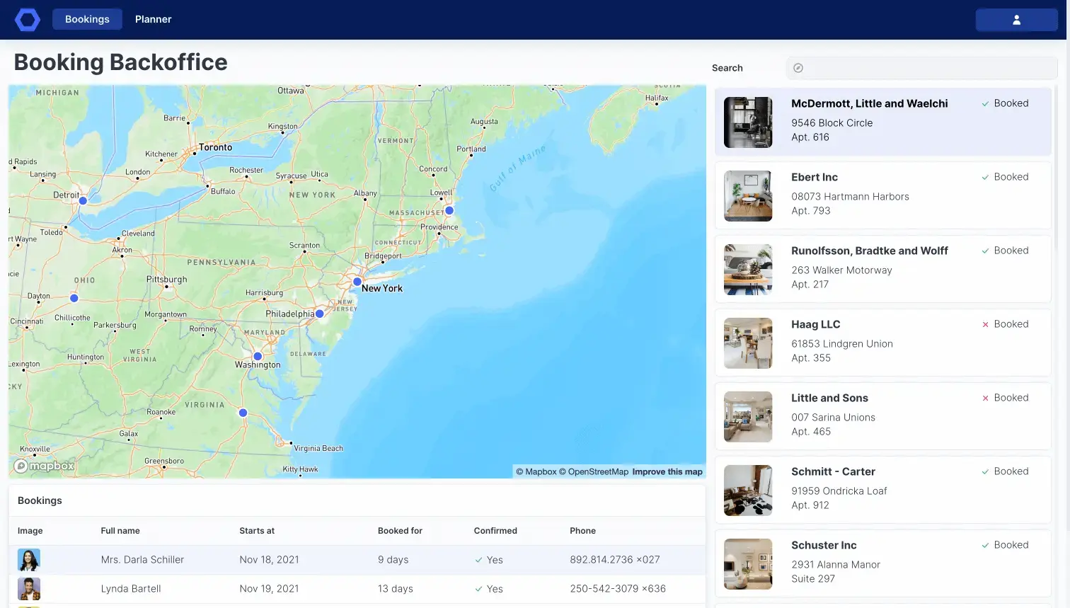Click the map marker near Dayton, Ohio

click(x=74, y=298)
